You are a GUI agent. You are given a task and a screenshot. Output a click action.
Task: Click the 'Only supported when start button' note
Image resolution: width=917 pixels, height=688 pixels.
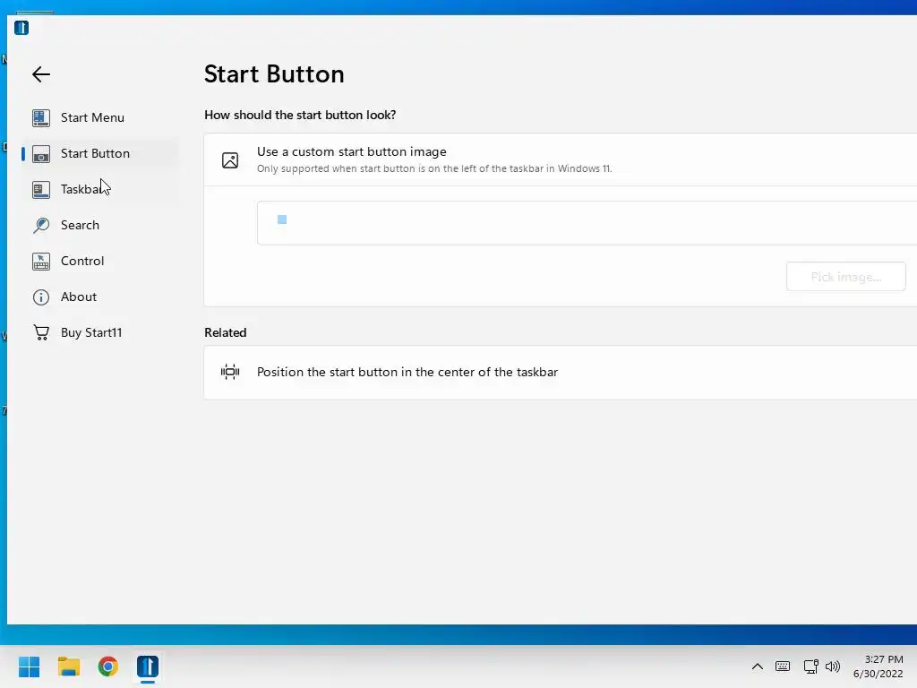434,168
